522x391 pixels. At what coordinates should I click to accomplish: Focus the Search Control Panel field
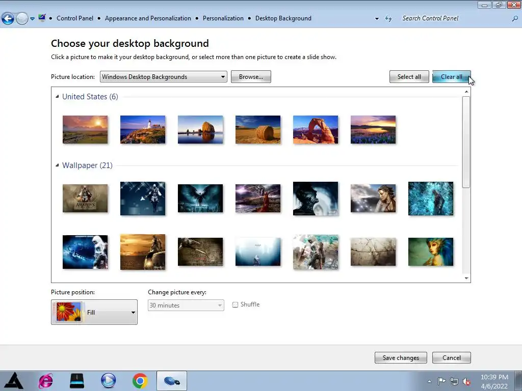coord(454,18)
